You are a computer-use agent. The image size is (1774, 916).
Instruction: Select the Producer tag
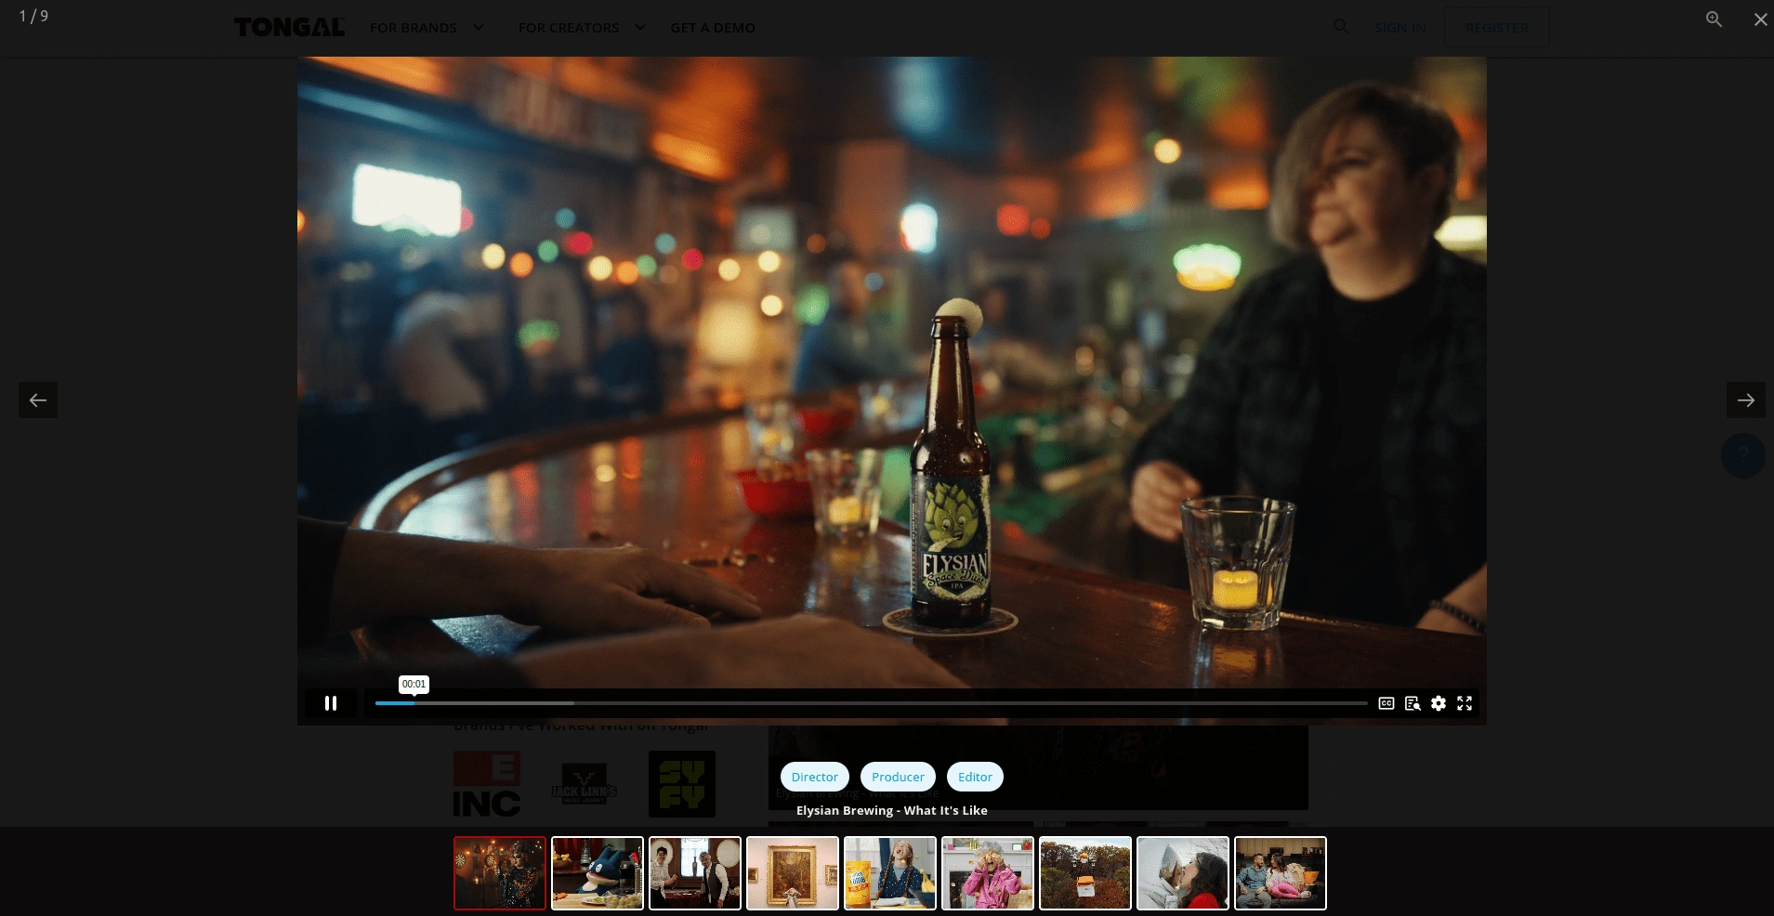tap(898, 777)
